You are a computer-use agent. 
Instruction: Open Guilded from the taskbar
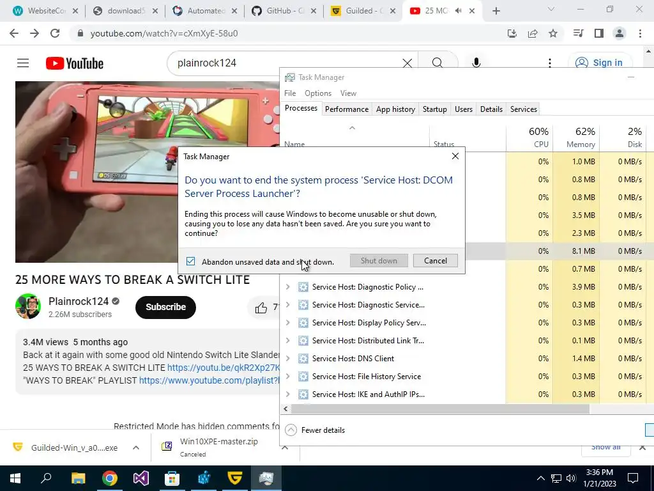coord(235,478)
